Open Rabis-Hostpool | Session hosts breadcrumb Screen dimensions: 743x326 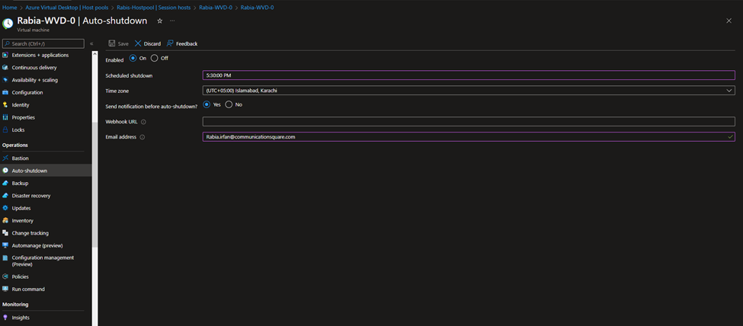154,8
